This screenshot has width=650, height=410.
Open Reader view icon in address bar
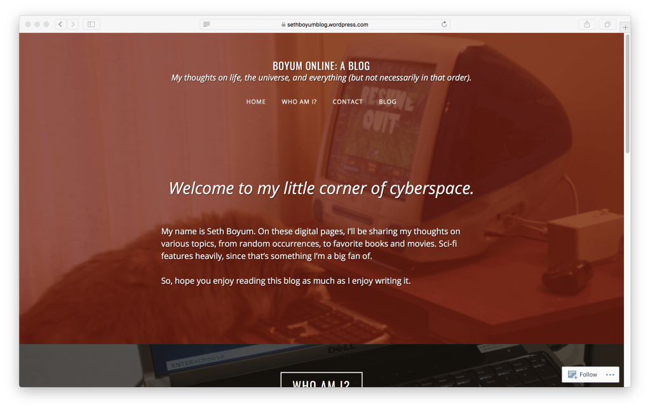coord(207,24)
